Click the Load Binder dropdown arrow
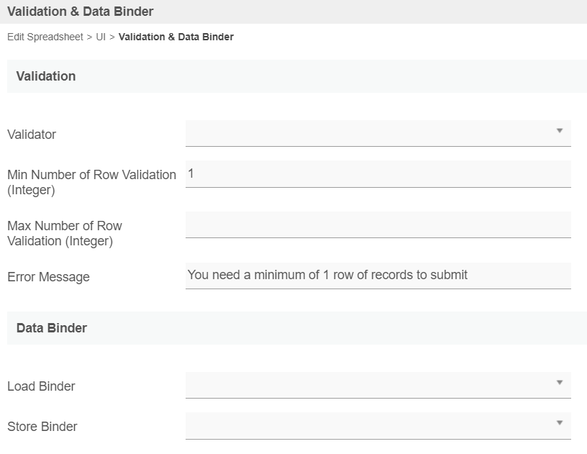 pyautogui.click(x=559, y=383)
